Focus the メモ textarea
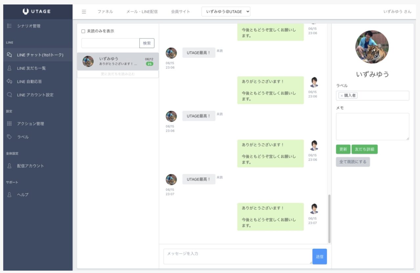The width and height of the screenshot is (420, 273). (372, 126)
